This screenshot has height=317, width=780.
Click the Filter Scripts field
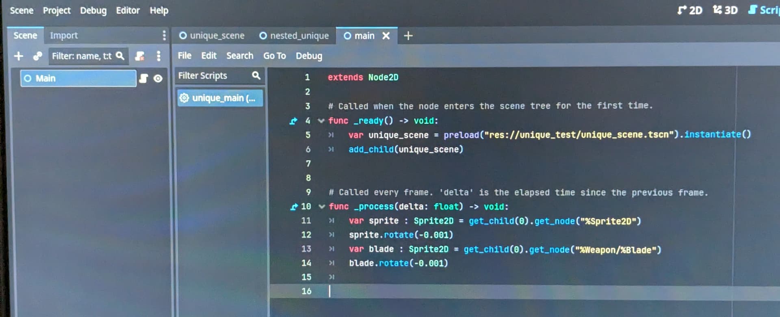220,75
